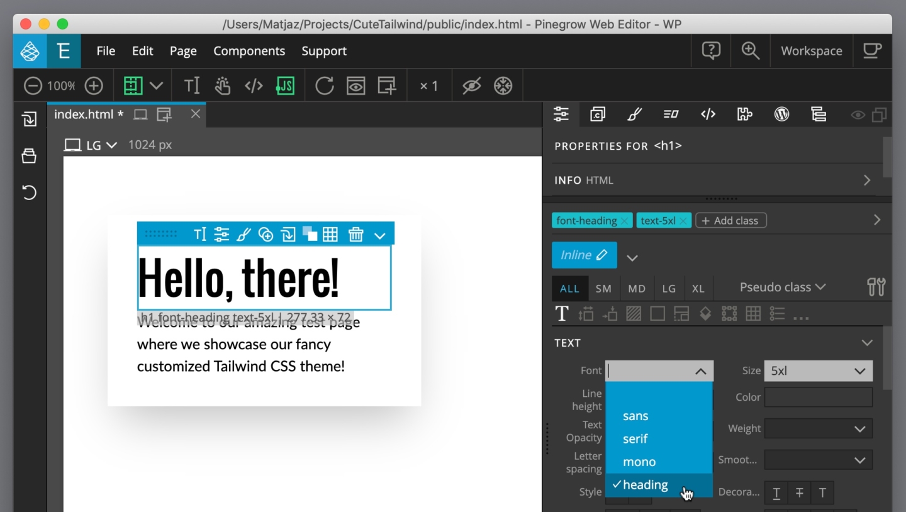The width and height of the screenshot is (906, 512).
Task: Close the index.html tab
Action: (x=196, y=114)
